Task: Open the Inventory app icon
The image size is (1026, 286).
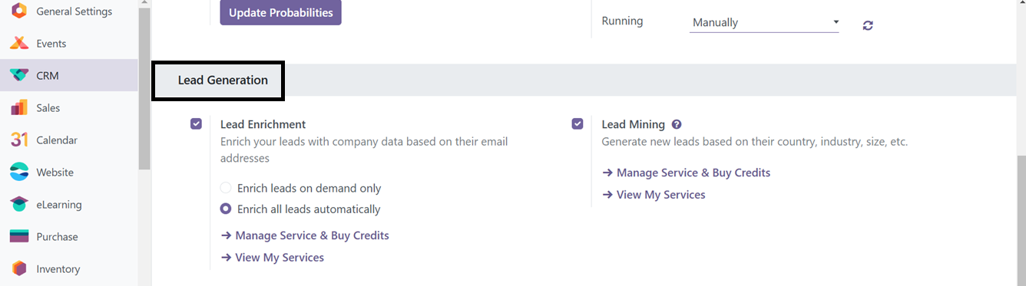Action: pos(19,268)
